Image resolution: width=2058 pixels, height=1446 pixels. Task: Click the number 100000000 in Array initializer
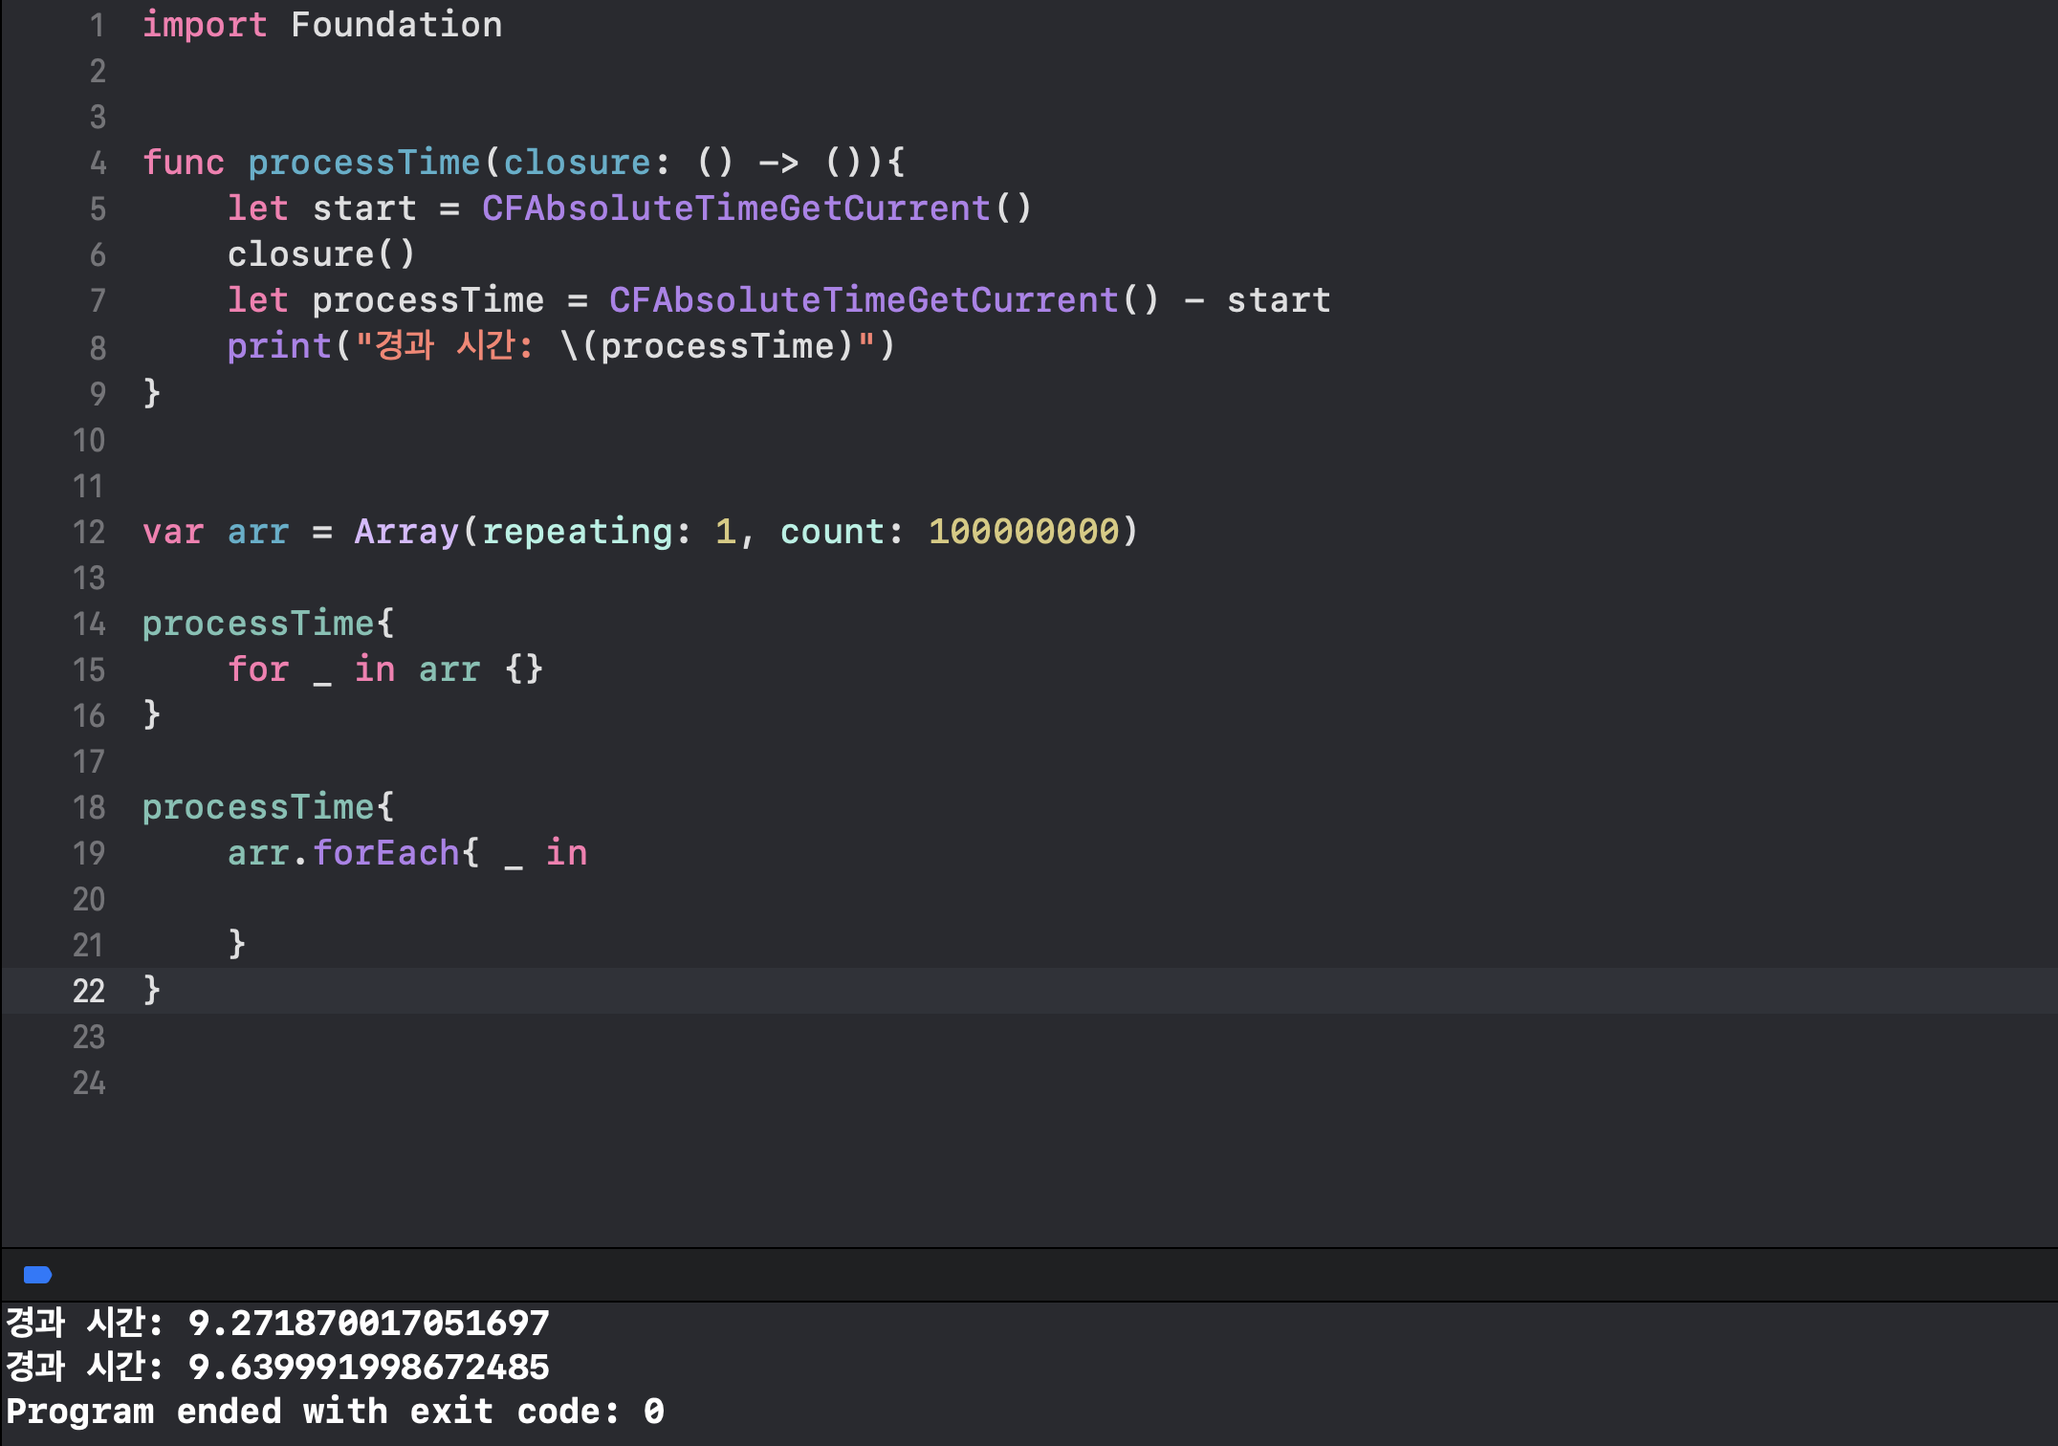pos(1023,532)
